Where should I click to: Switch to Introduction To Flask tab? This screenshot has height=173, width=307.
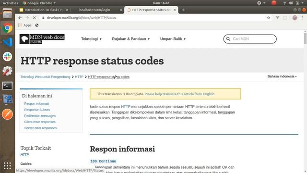(44, 10)
